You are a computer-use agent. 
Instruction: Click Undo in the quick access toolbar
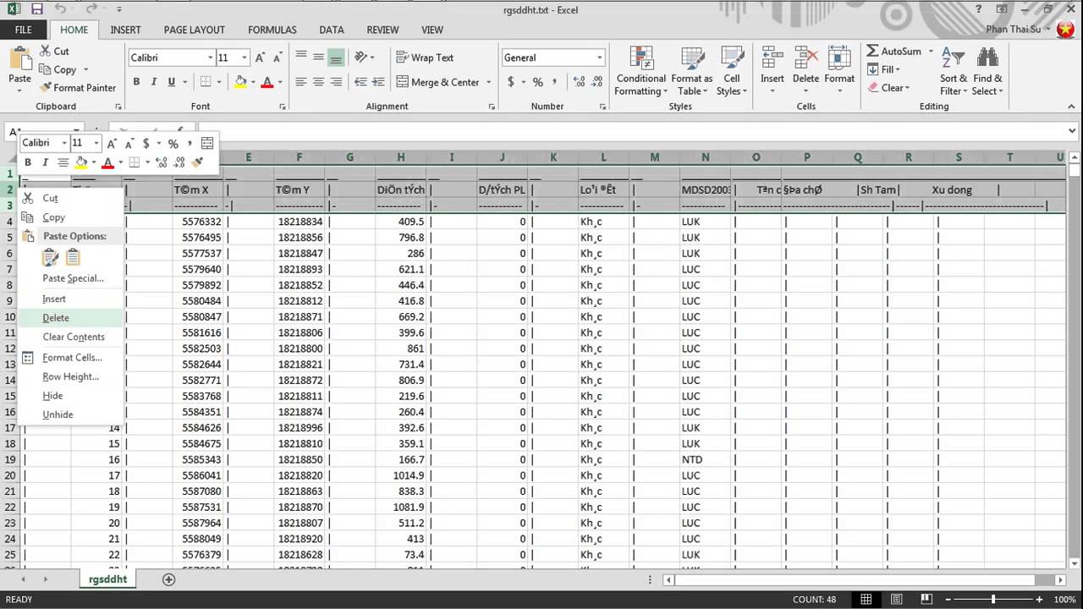click(x=60, y=10)
